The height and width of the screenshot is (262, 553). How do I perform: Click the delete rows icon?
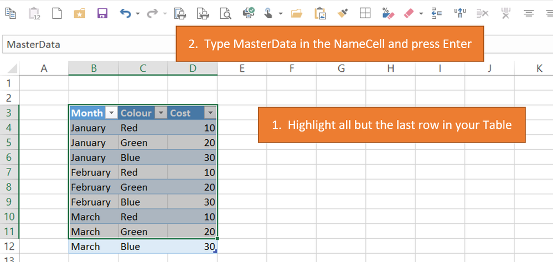[x=483, y=13]
